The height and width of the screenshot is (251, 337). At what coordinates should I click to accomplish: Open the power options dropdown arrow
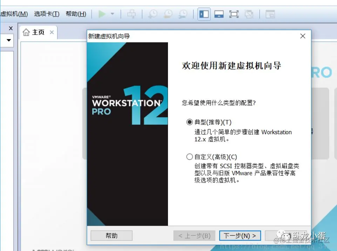[113, 14]
